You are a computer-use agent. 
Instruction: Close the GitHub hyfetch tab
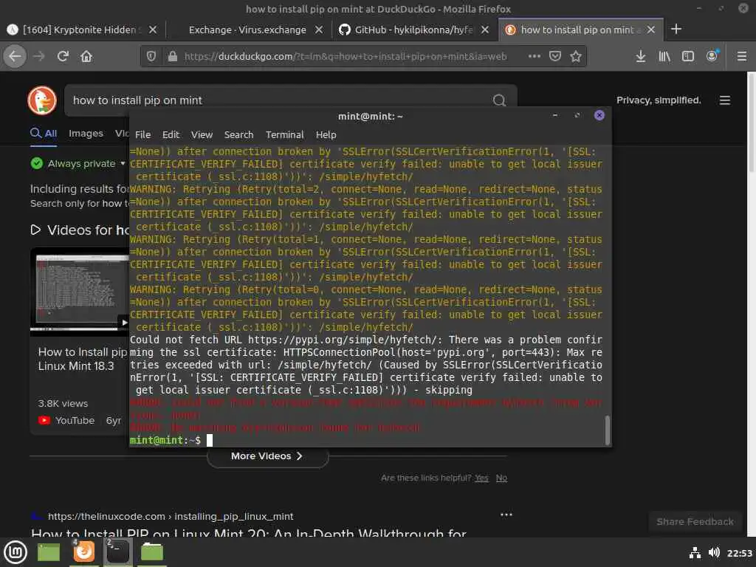point(485,30)
